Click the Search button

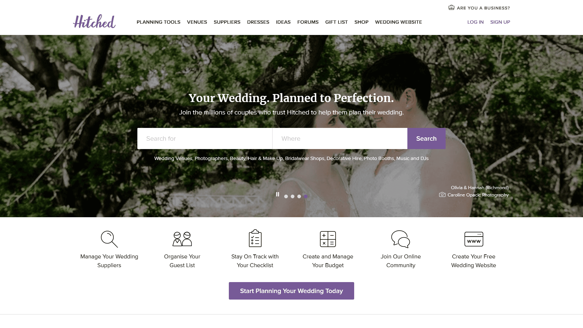[426, 138]
